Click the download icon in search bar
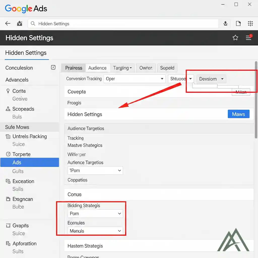 [225, 23]
